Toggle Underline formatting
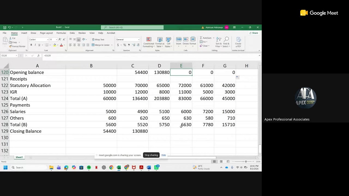349x196 pixels. [39, 45]
